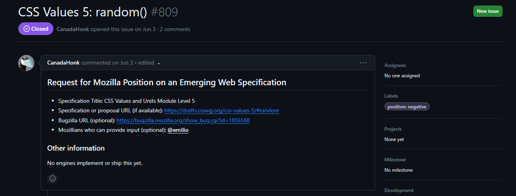Click the position: negative label
The width and height of the screenshot is (516, 196).
coord(407,107)
